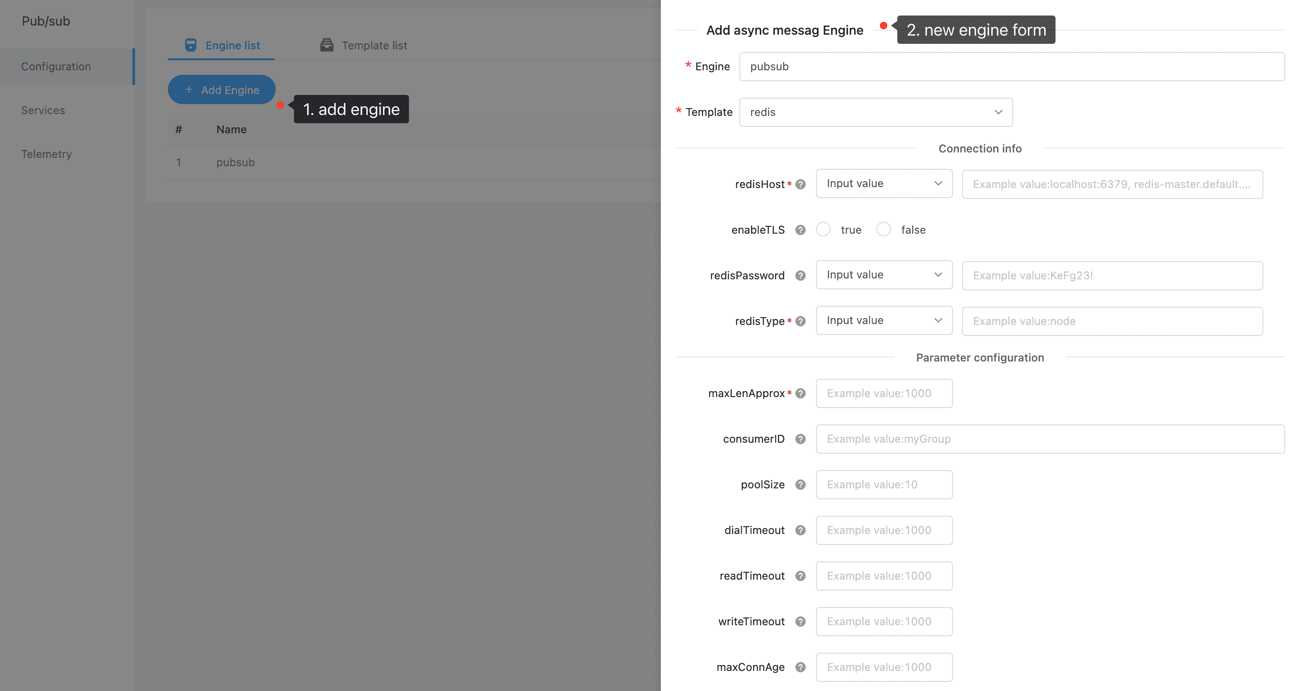Open the dialTimeout help tooltip icon
Screen dimensions: 1298x691
(x=800, y=530)
